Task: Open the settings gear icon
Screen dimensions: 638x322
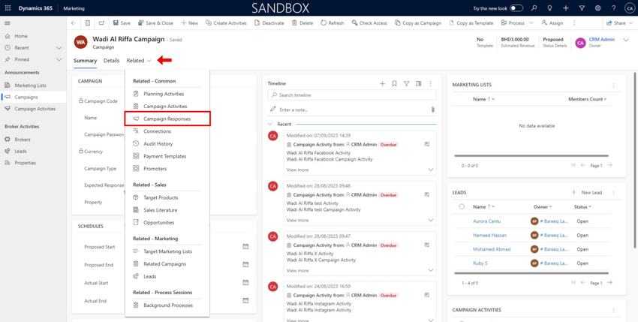Action: tap(597, 8)
